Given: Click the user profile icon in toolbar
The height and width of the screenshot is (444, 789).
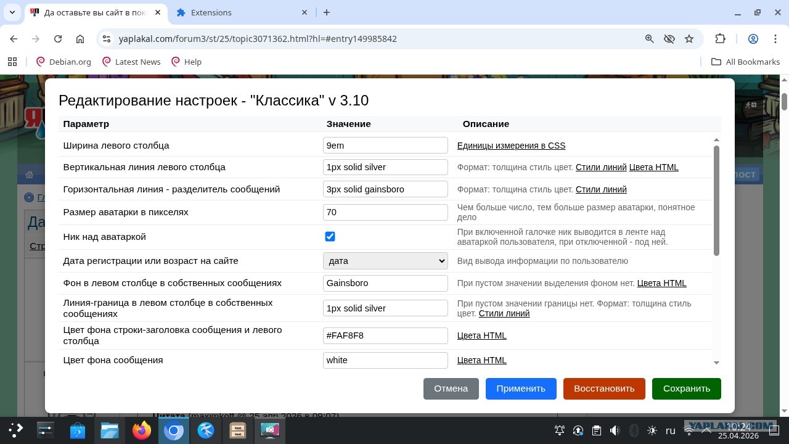Looking at the screenshot, I should [x=753, y=39].
